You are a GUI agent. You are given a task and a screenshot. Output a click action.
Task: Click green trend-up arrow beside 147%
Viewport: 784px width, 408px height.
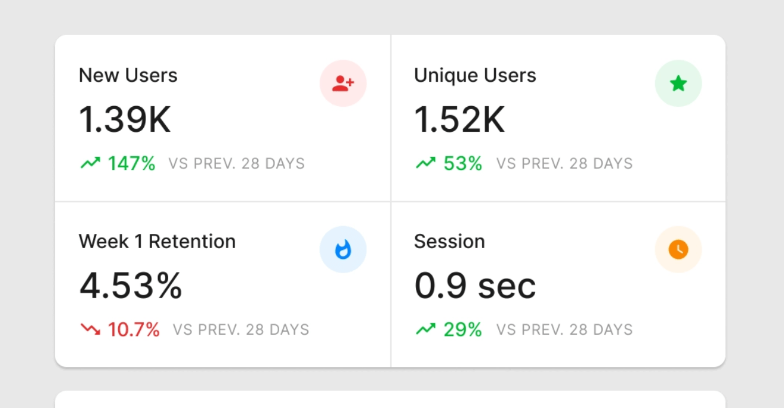[x=90, y=163]
